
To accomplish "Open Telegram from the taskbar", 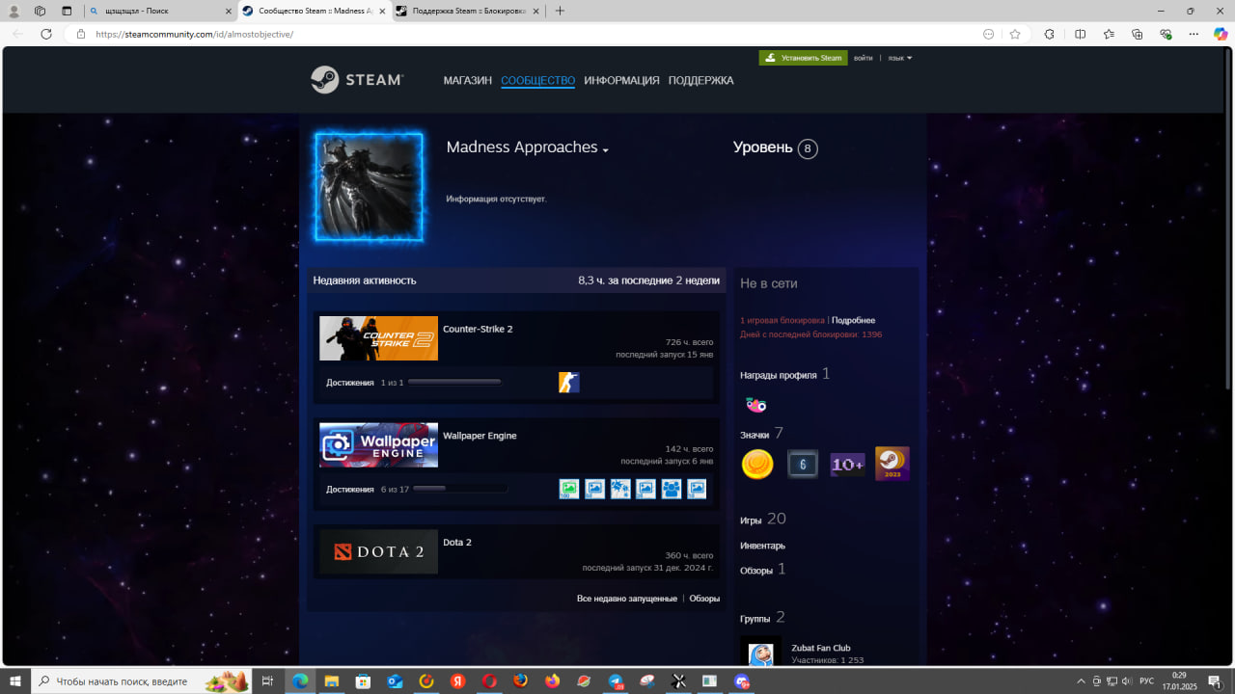I will coord(616,681).
